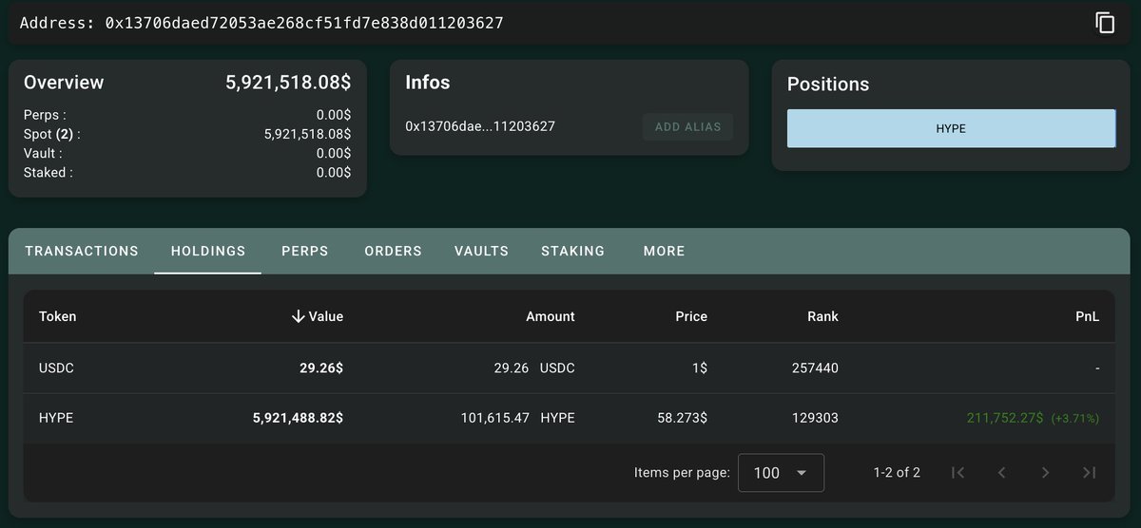The image size is (1141, 528).
Task: Open the Items per page dropdown
Action: [x=781, y=473]
